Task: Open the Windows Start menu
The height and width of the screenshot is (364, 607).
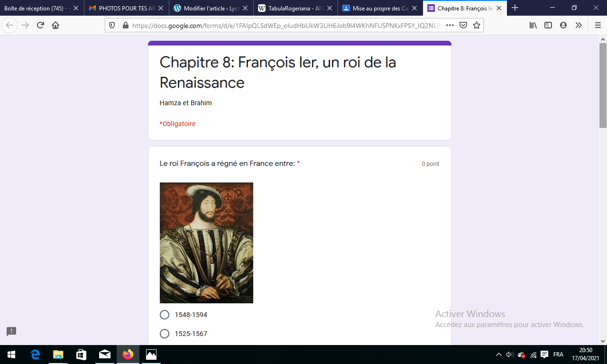Action: [11, 355]
